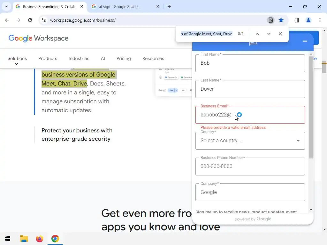
Task: Open new tab with plus button
Action: coord(169,6)
